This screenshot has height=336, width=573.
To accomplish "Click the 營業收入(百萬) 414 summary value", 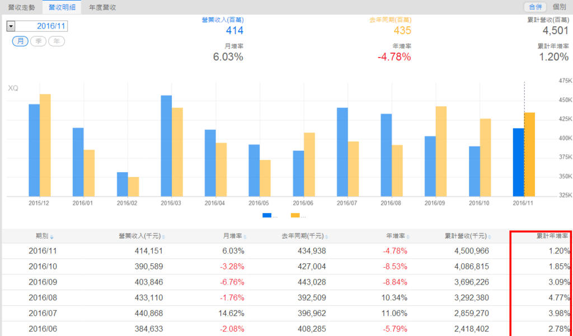I will 234,30.
